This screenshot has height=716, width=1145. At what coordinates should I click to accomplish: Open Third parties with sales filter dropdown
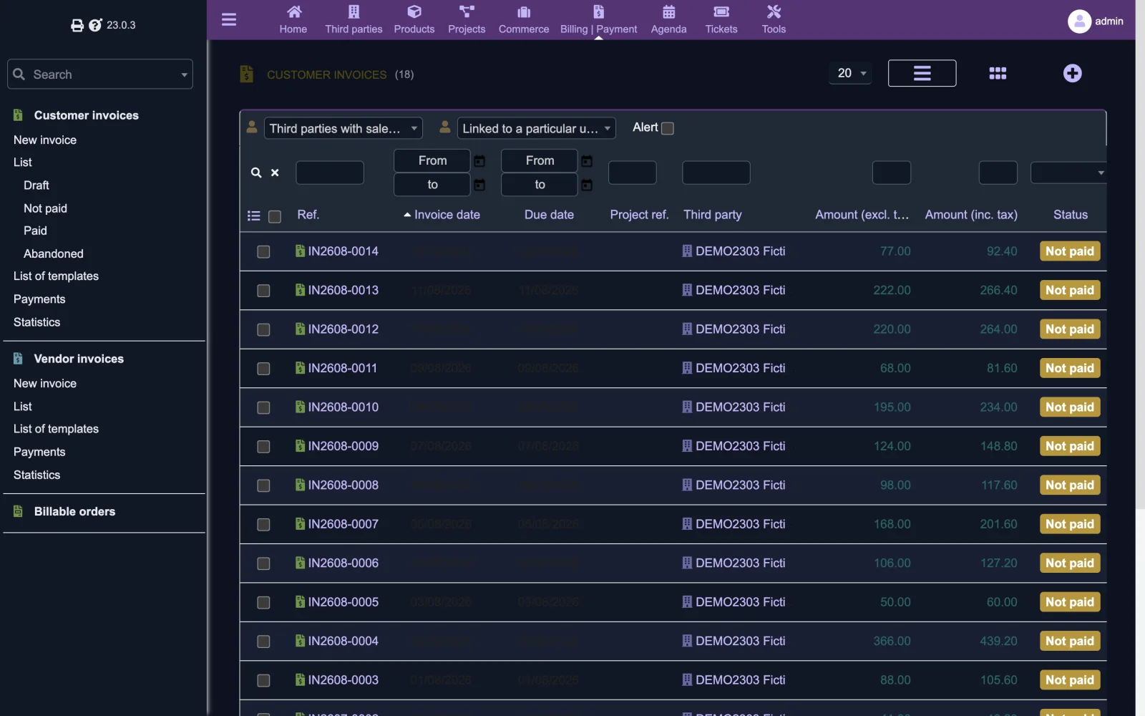point(343,128)
